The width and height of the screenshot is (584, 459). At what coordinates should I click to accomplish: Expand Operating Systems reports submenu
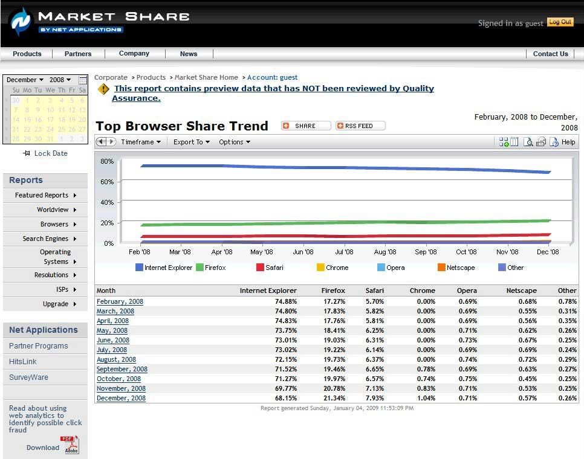[x=45, y=257]
